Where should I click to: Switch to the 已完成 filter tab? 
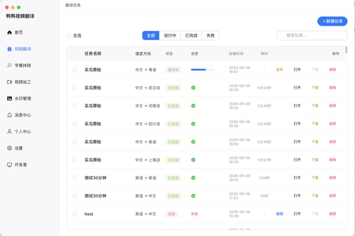[x=191, y=36]
